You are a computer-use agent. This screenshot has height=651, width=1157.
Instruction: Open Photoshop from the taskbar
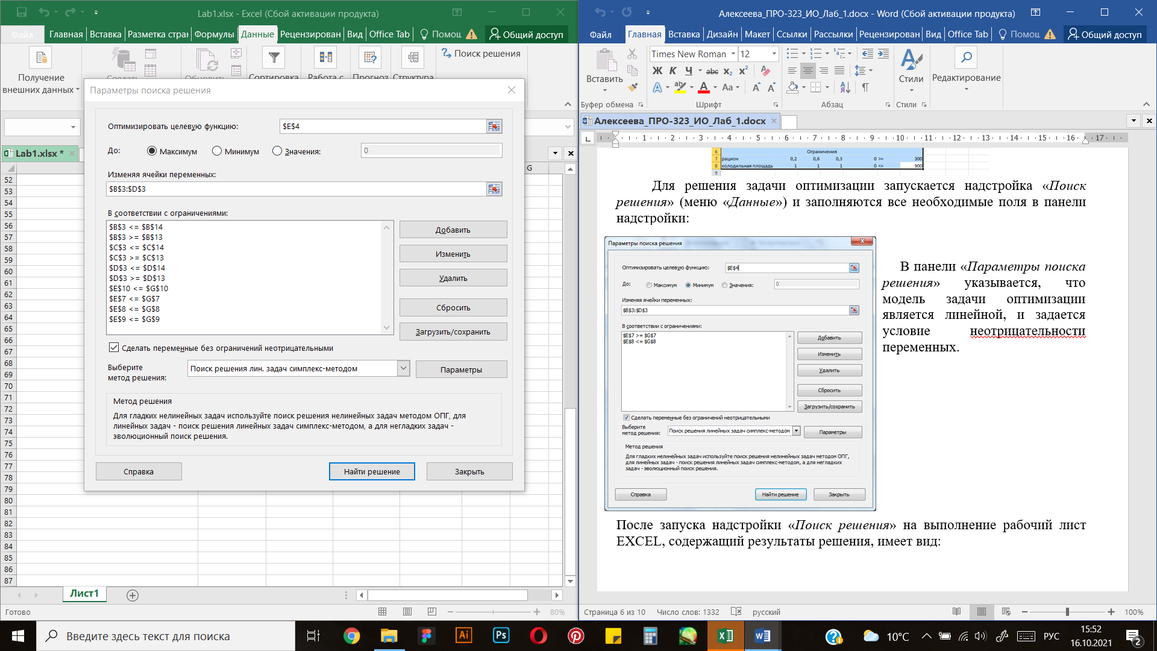501,636
